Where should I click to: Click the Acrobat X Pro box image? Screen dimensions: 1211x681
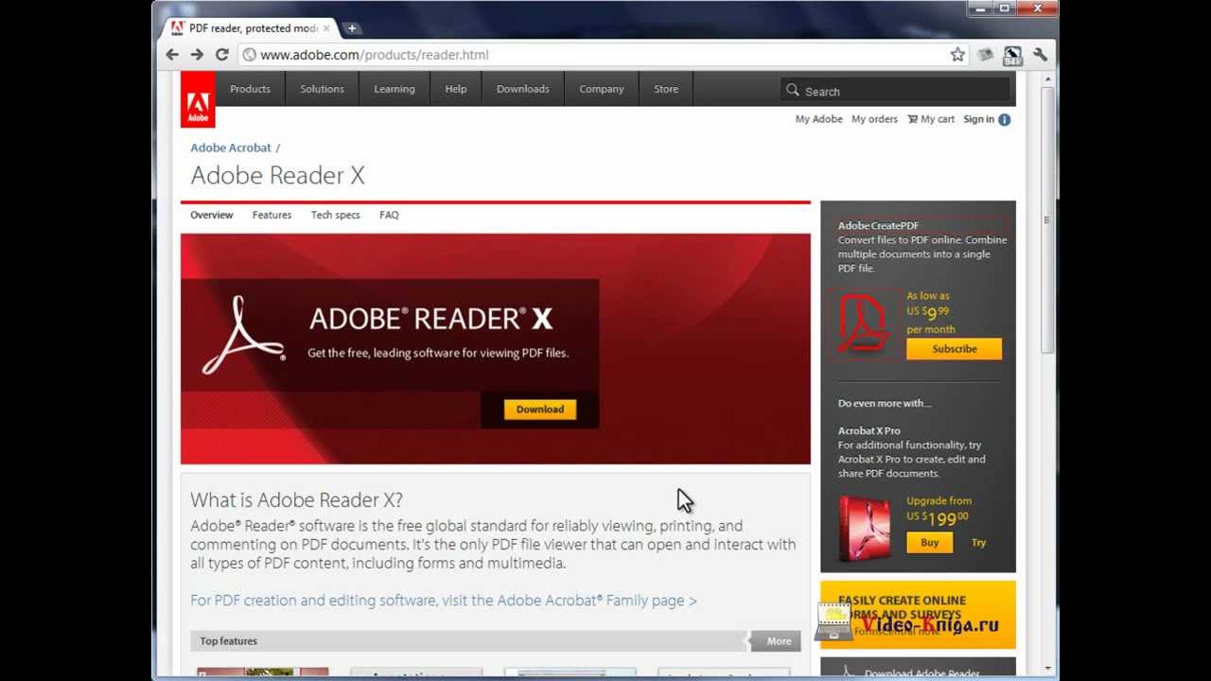point(865,528)
